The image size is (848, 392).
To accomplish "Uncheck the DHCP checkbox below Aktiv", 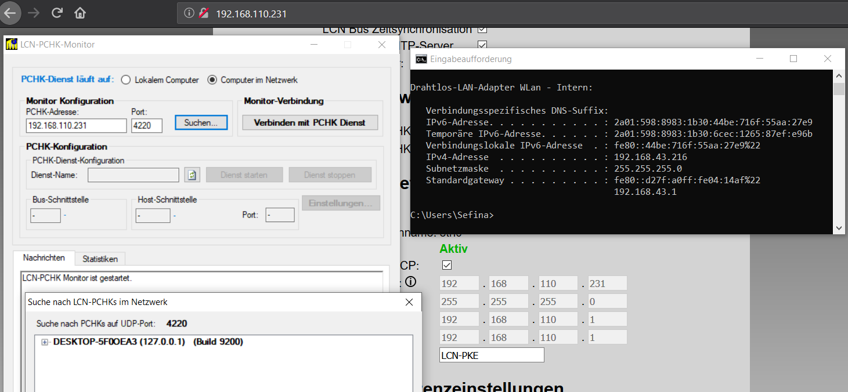I will (x=447, y=265).
